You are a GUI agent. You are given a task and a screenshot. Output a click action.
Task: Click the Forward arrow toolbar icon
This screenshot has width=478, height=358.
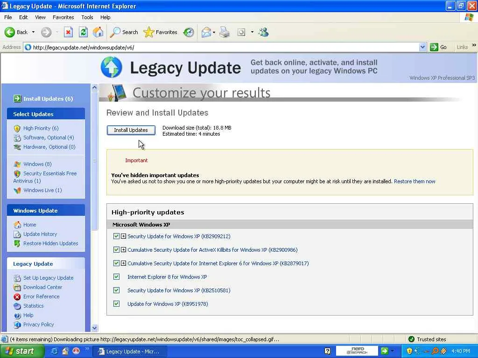point(46,32)
